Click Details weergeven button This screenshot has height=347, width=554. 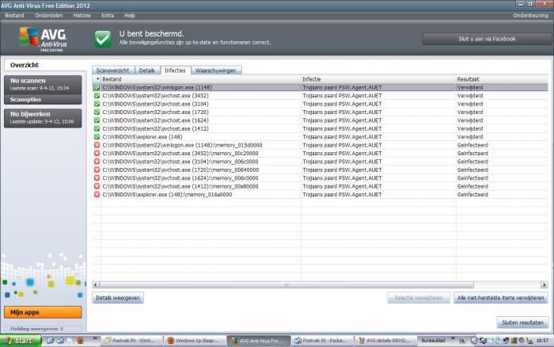pos(118,298)
